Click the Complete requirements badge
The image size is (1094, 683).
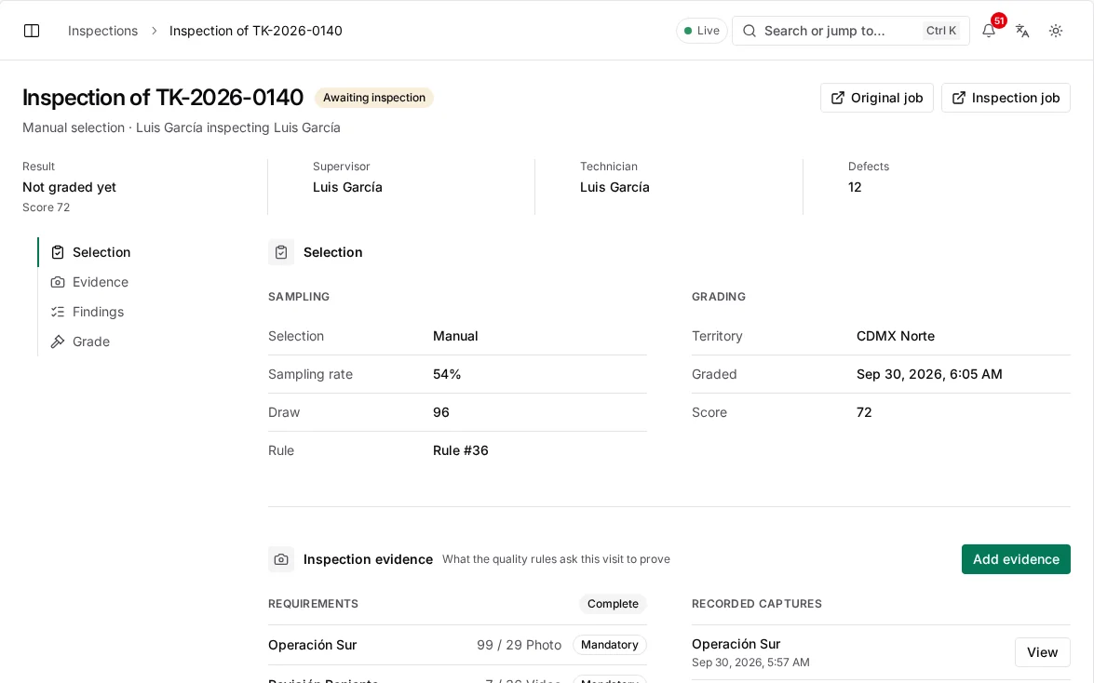coord(613,604)
